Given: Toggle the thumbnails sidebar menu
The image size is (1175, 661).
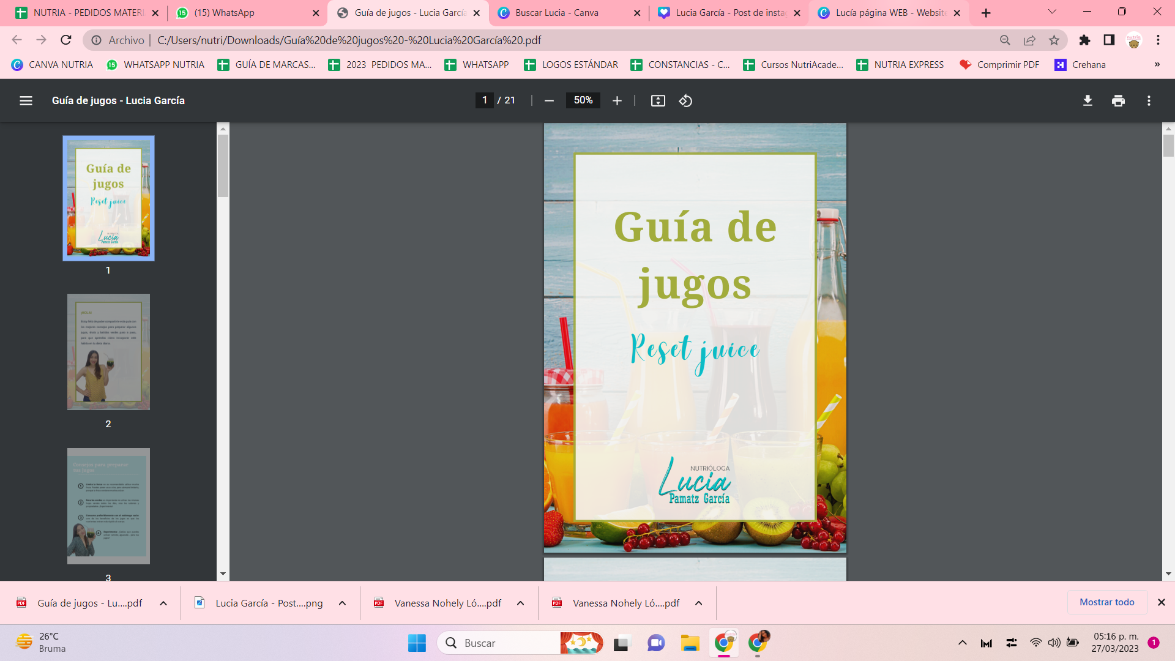Looking at the screenshot, I should click(x=26, y=100).
